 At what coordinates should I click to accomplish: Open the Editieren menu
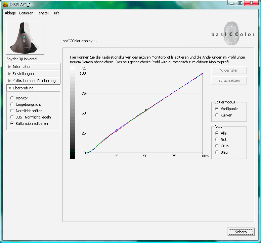tap(26, 13)
